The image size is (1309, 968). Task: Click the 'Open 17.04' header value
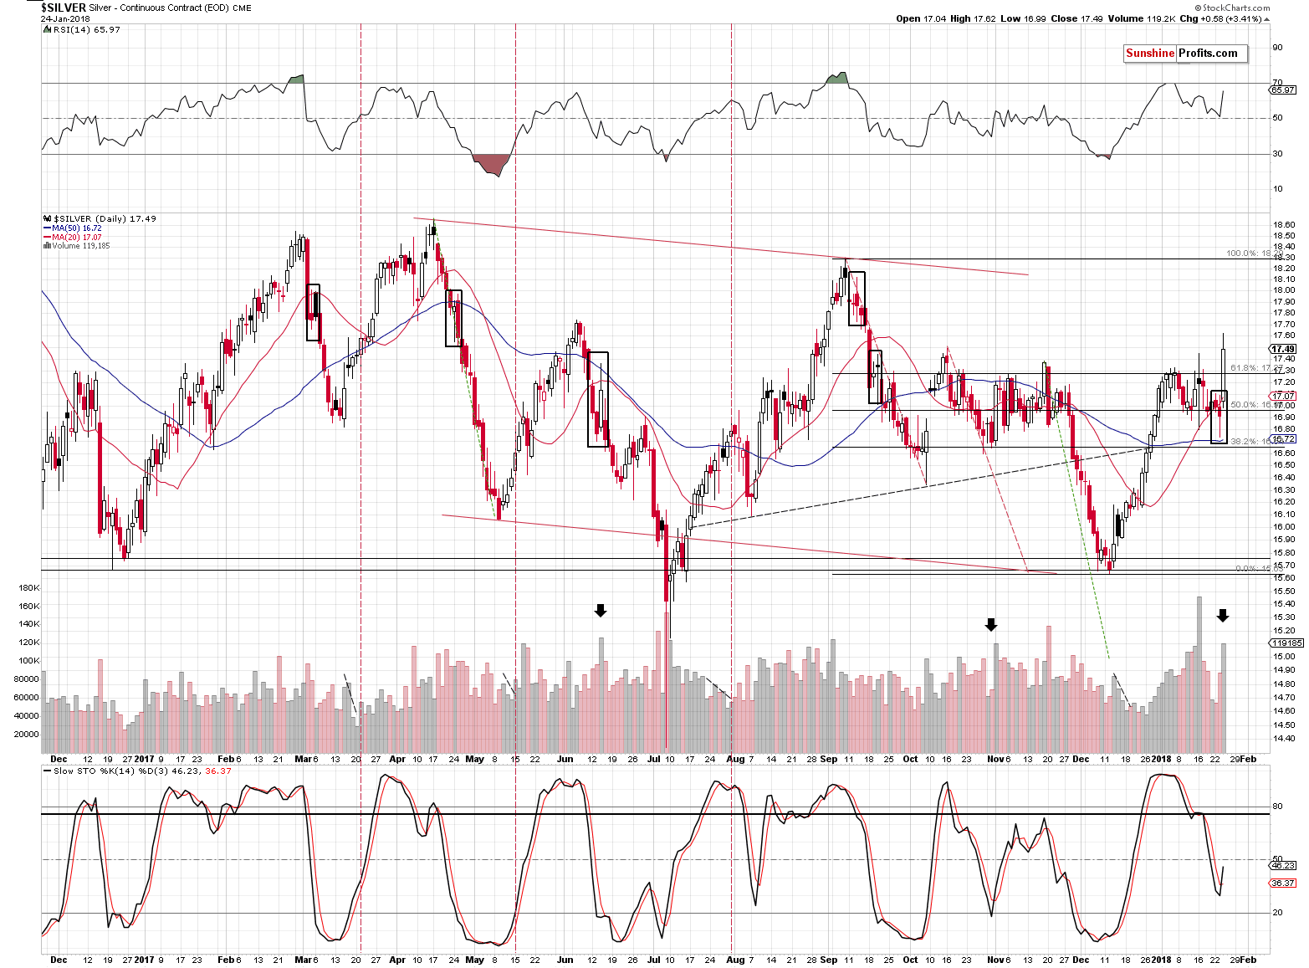921,18
